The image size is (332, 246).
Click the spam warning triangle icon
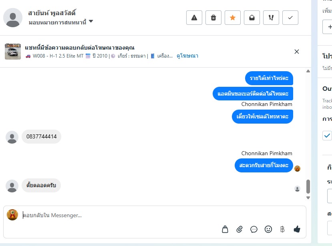tap(194, 18)
